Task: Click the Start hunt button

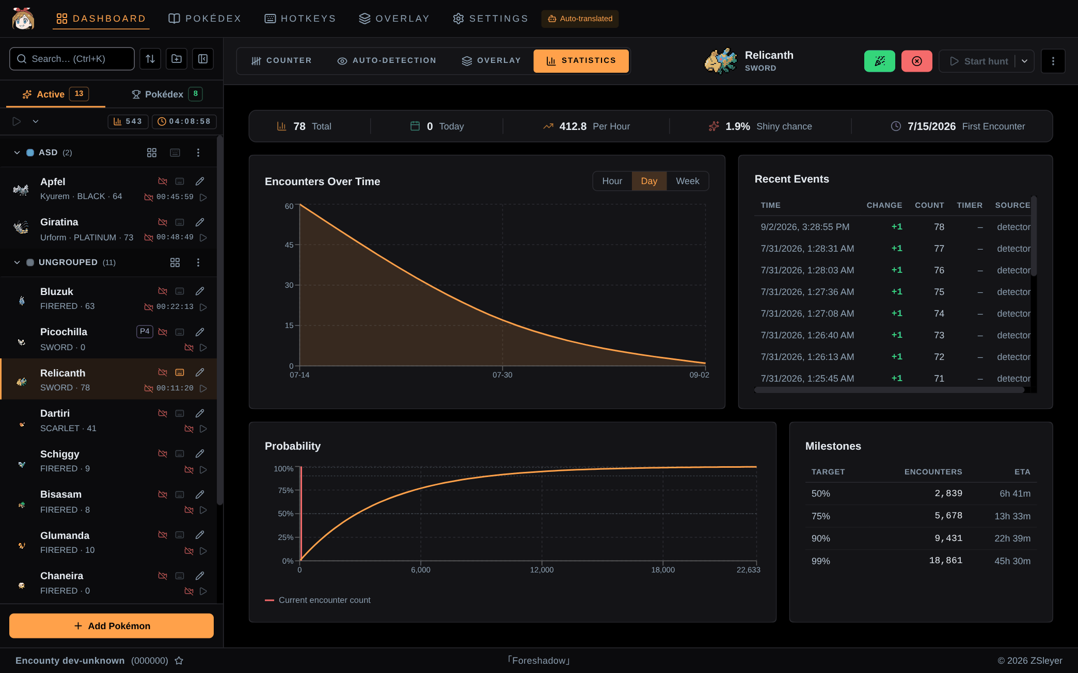Action: [x=978, y=61]
